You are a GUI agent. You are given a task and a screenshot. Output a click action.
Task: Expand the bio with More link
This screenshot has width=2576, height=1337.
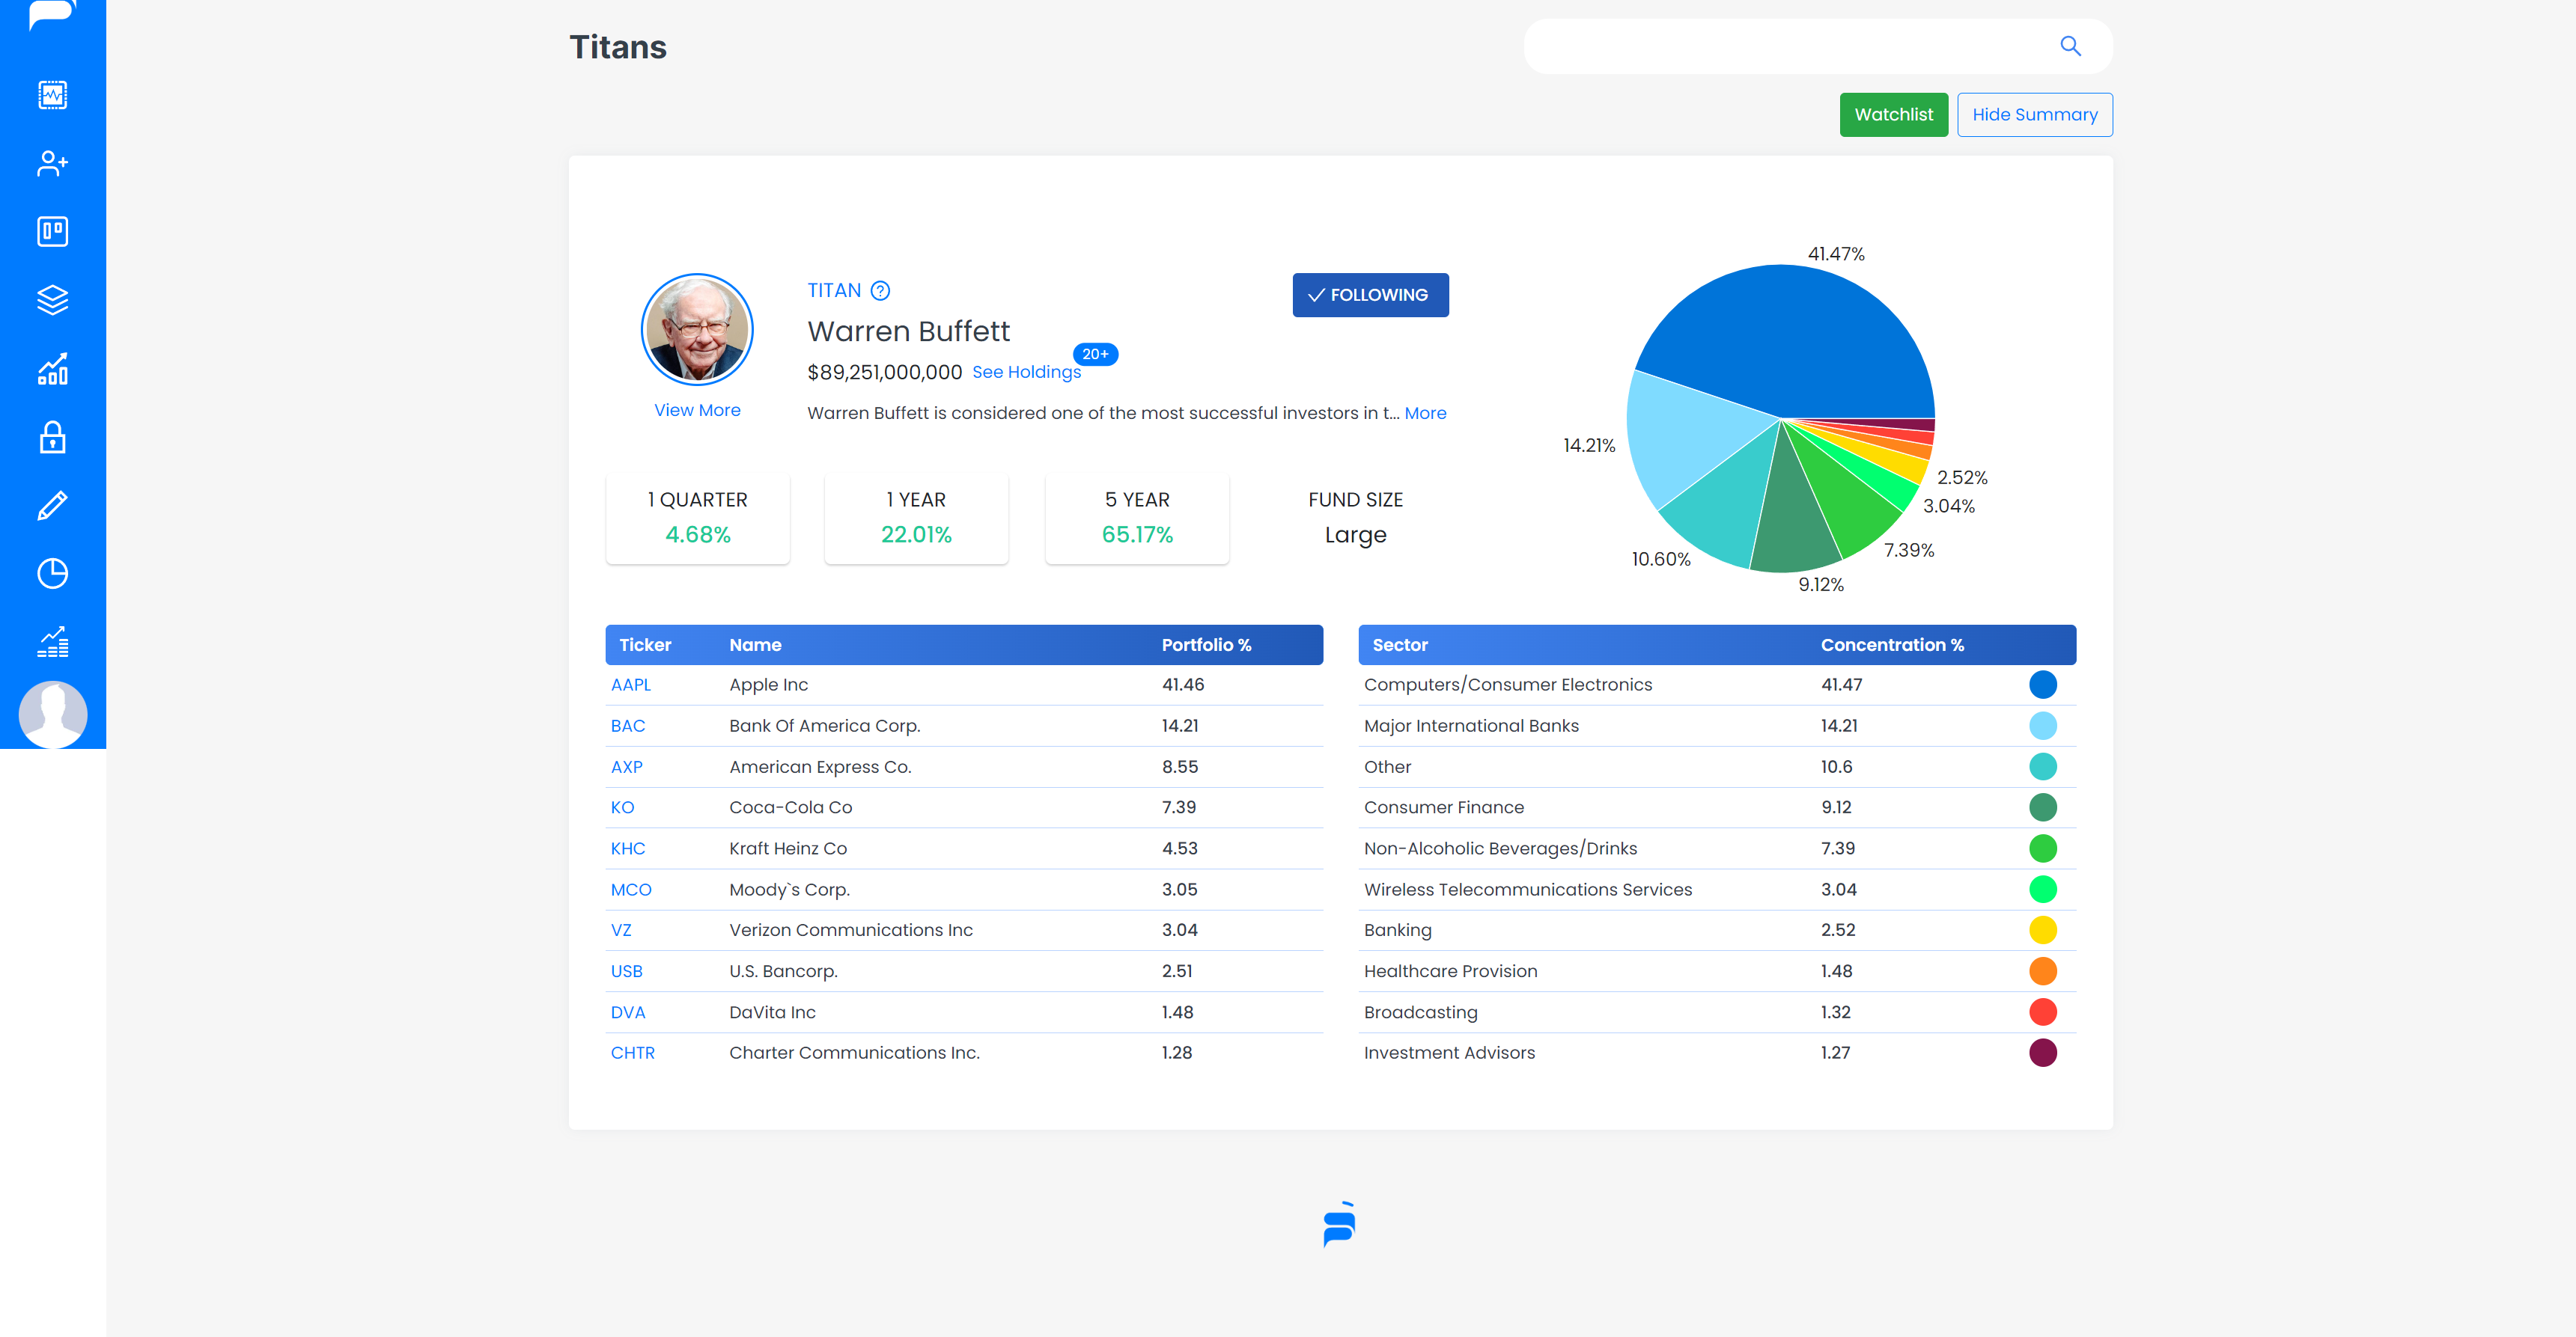coord(1425,413)
